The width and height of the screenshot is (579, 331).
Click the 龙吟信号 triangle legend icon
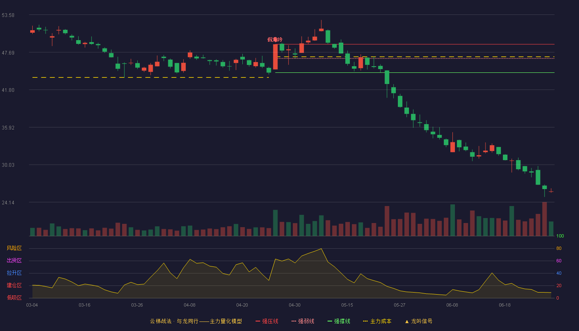coord(407,321)
